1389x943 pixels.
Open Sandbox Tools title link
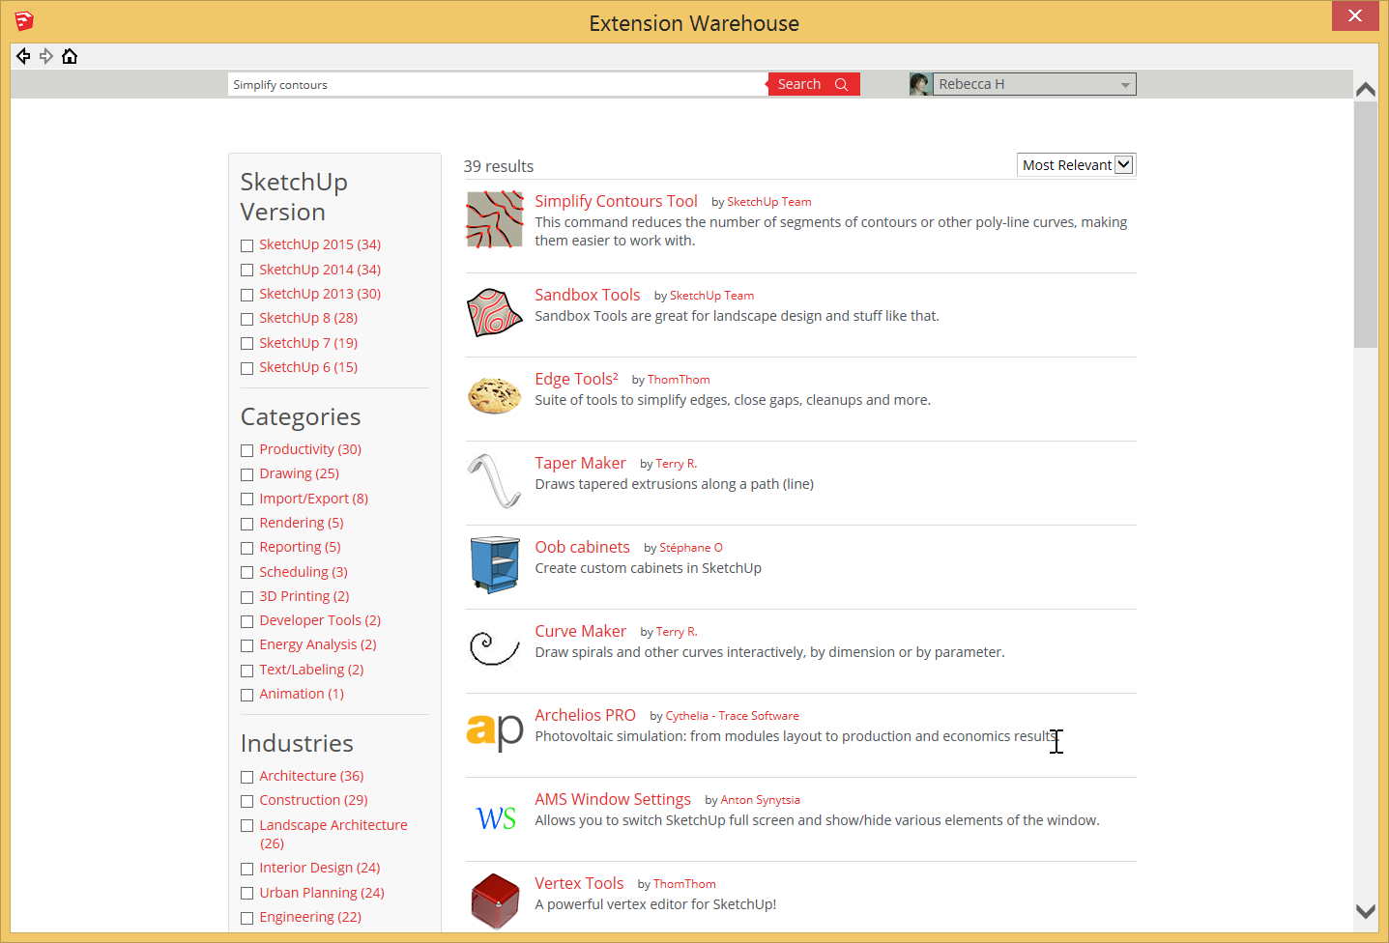587,295
